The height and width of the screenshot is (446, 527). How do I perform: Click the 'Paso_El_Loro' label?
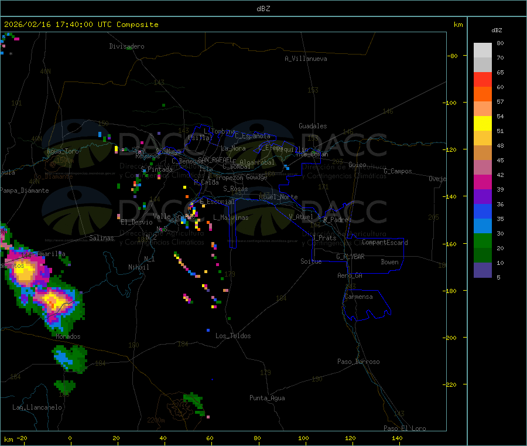[405, 428]
